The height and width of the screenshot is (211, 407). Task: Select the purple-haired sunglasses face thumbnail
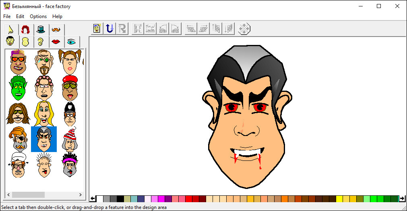tap(18, 62)
